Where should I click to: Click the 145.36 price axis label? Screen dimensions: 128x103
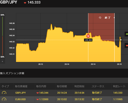click(x=12, y=23)
